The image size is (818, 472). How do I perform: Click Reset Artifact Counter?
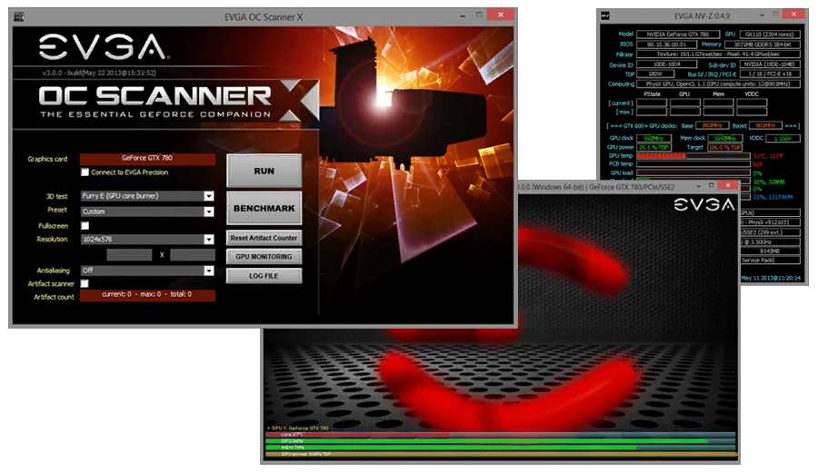(264, 238)
